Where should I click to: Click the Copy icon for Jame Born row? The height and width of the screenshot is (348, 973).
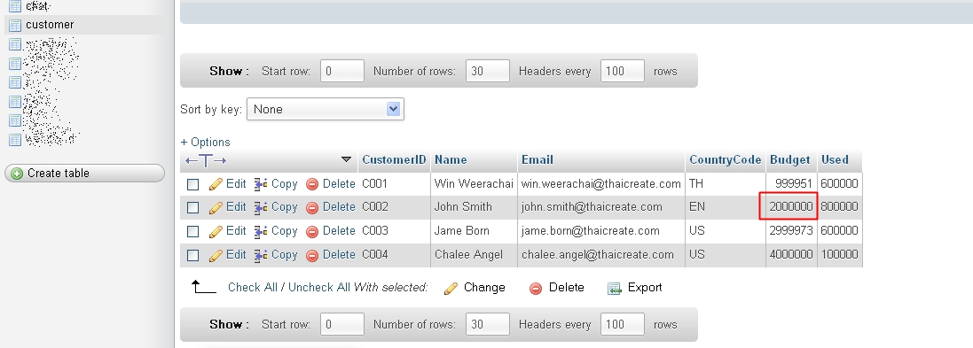click(x=261, y=231)
